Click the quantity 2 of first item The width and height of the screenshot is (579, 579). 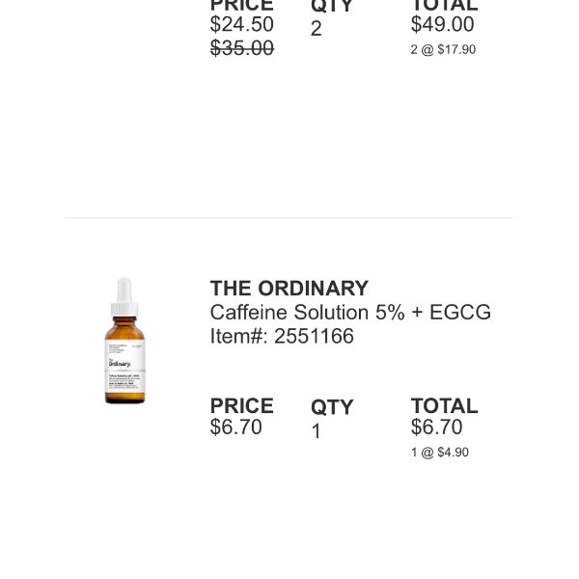pyautogui.click(x=317, y=28)
